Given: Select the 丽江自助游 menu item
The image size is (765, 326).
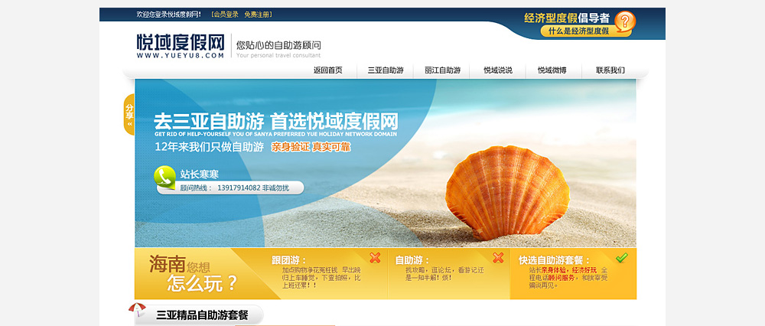Looking at the screenshot, I should click(x=442, y=70).
